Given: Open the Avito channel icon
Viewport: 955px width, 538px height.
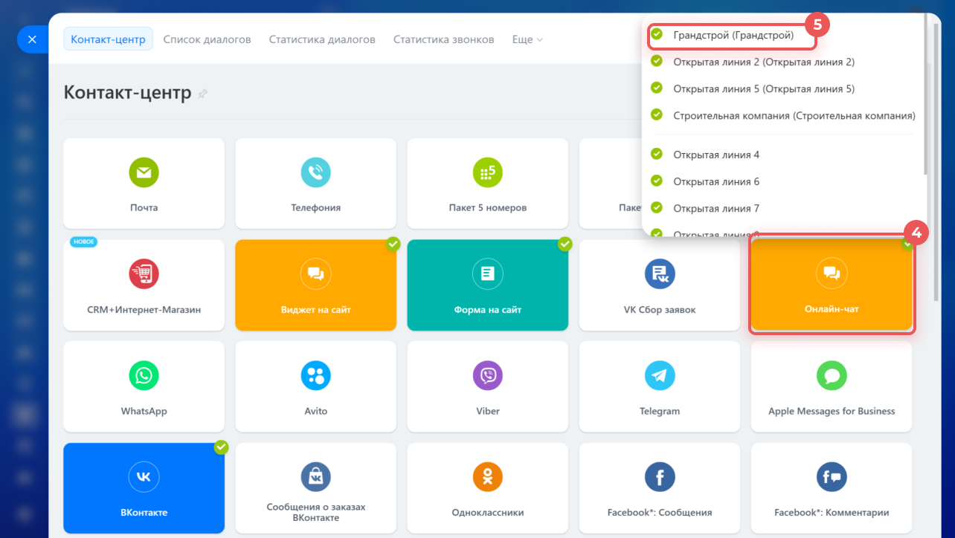Looking at the screenshot, I should tap(315, 375).
